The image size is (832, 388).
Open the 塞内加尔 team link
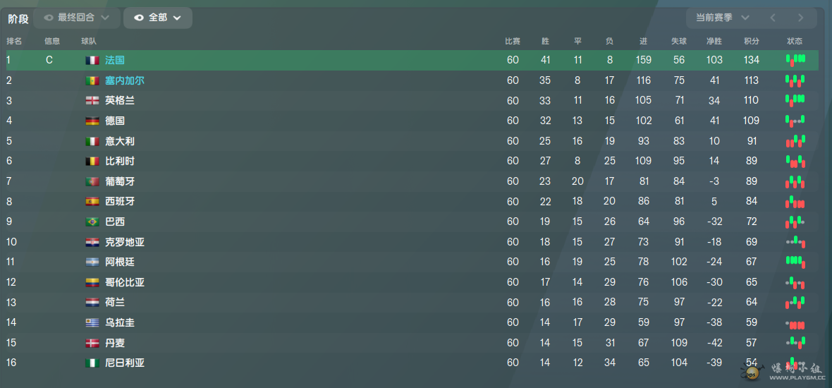[125, 80]
